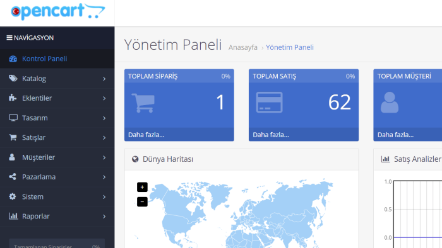Click Yönetim Paneli breadcrumb link

coord(290,47)
